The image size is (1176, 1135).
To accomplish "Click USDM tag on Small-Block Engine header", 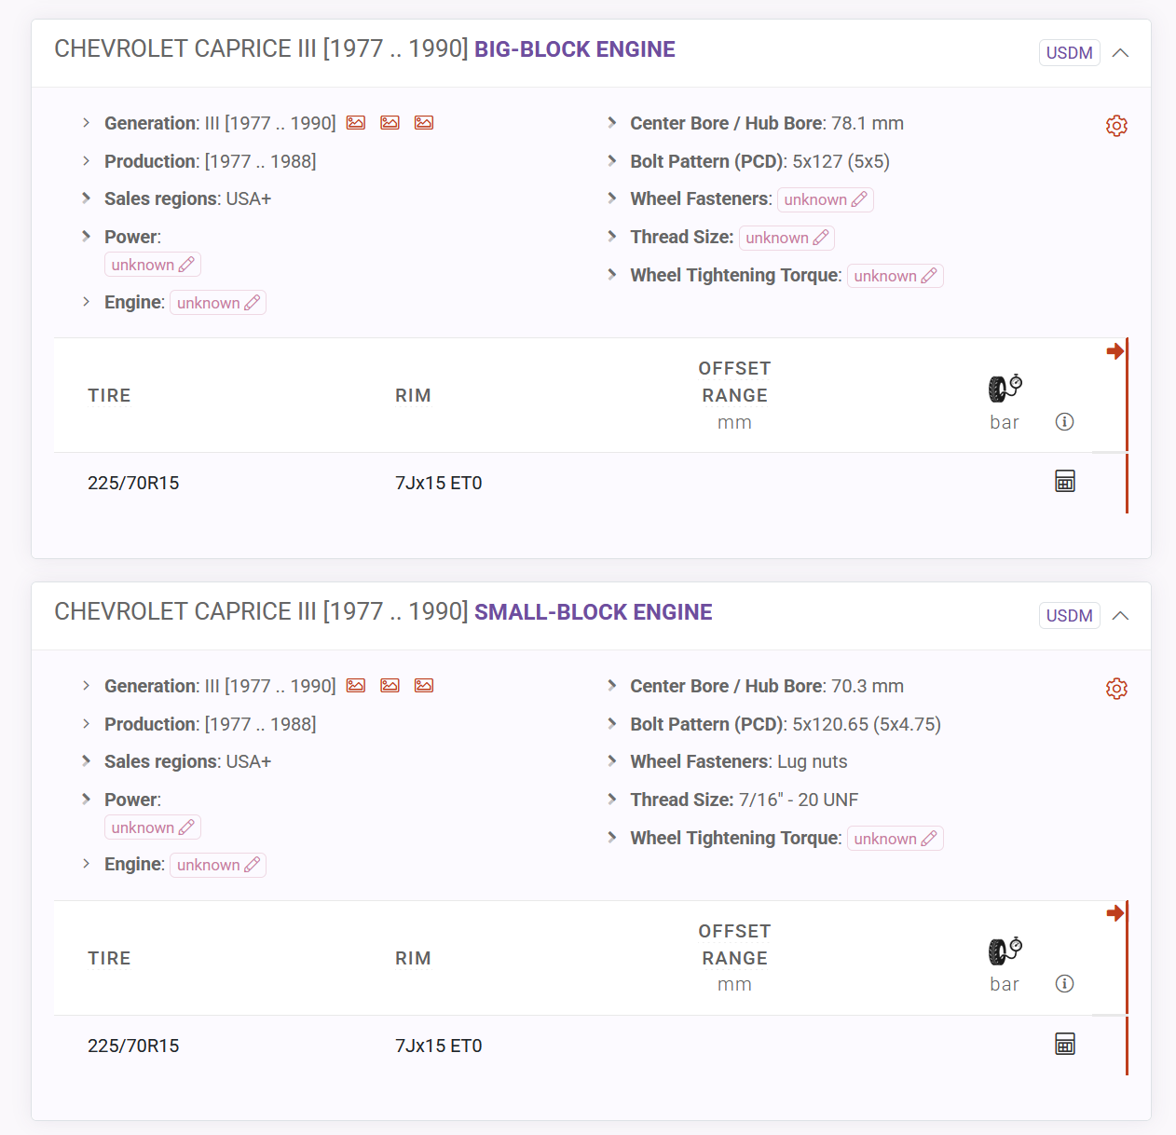I will pyautogui.click(x=1069, y=616).
